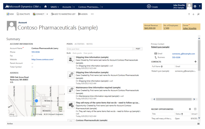Open primary contact Robert Lyon link
205x129 pixels.
(160, 47)
